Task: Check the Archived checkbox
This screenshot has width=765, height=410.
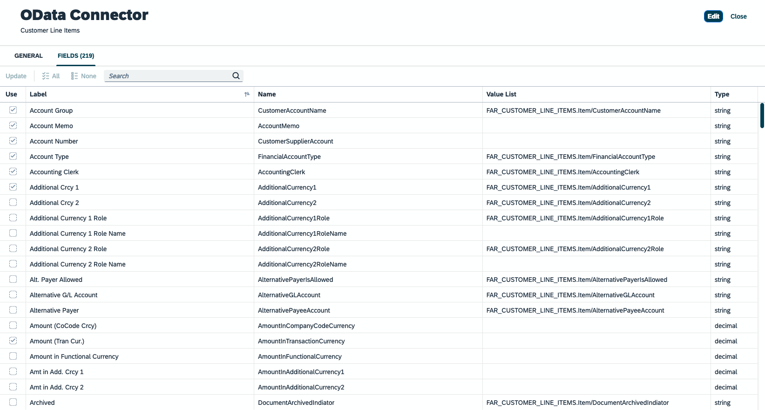Action: tap(13, 402)
